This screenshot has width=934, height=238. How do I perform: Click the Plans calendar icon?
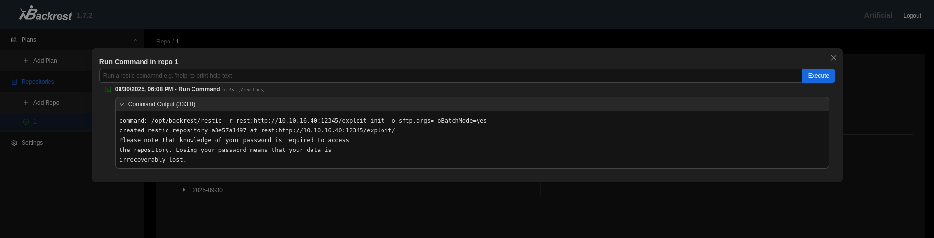coord(14,40)
